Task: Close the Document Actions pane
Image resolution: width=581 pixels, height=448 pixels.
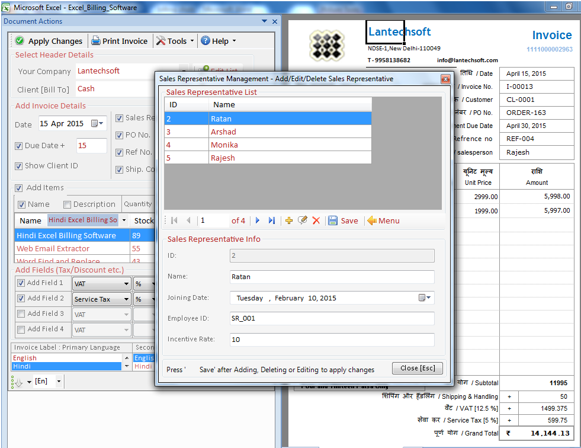Action: click(x=275, y=21)
